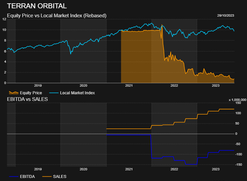Click the Equity Price legend color swatch
Screen dimensions: 247x181
[14, 93]
